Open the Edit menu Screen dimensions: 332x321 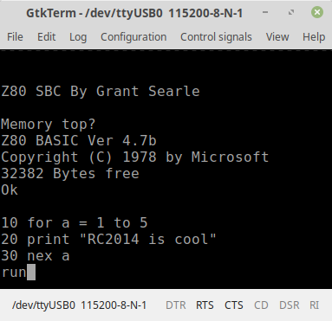click(x=46, y=37)
